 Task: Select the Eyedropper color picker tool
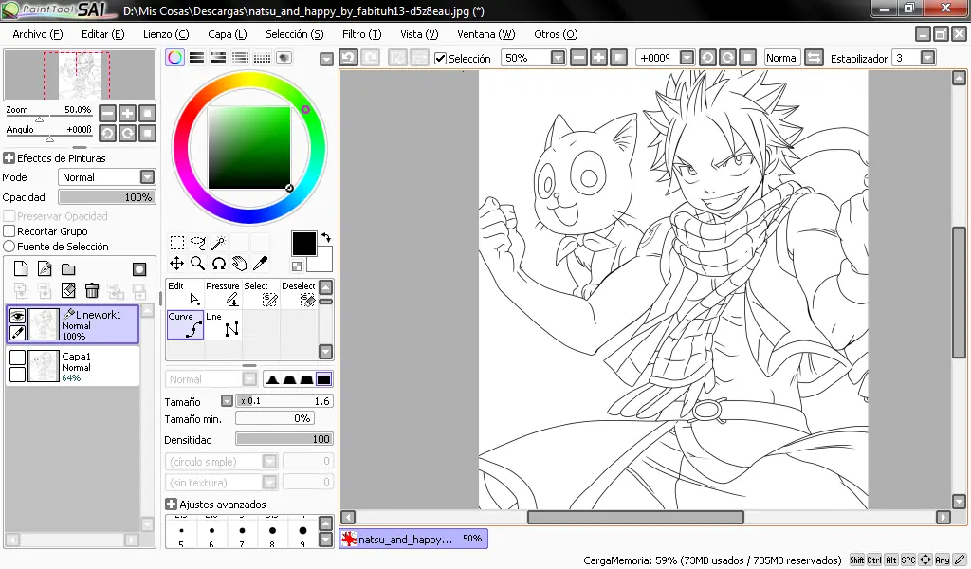(x=261, y=264)
